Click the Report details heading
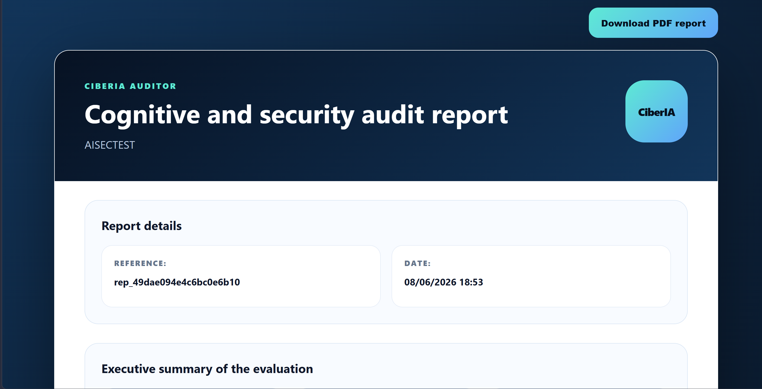762x389 pixels. [x=141, y=226]
